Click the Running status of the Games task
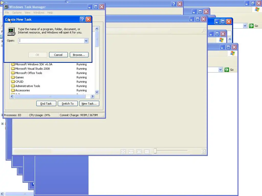Screen dimensions: 262x196 pyautogui.click(x=82, y=77)
